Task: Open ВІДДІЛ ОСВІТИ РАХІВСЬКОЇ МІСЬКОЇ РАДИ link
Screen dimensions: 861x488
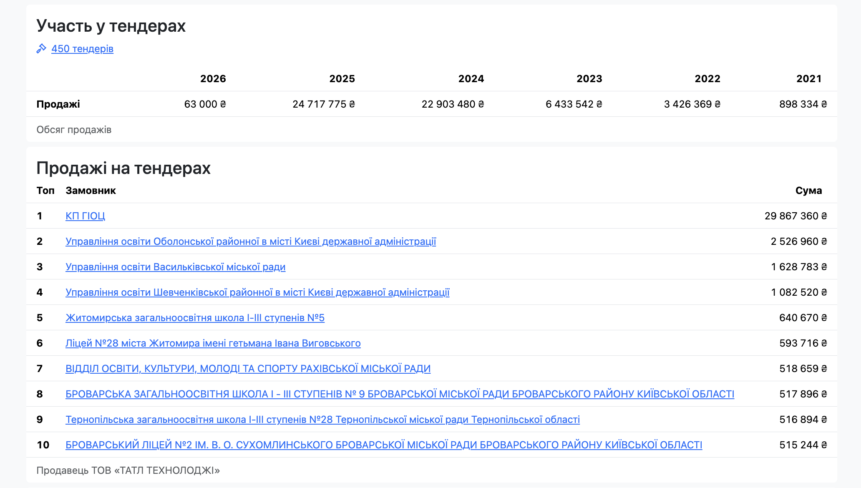Action: (248, 369)
